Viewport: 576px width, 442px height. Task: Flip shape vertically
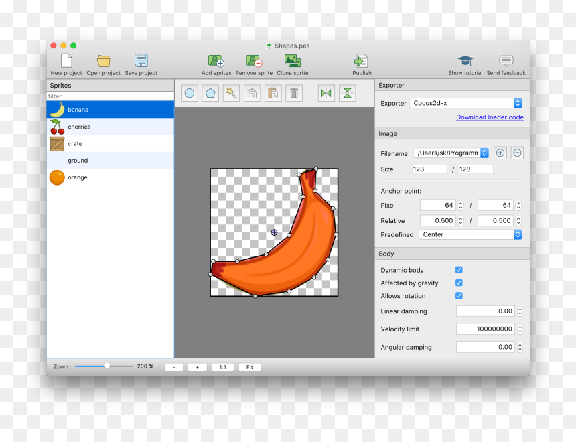pyautogui.click(x=347, y=93)
